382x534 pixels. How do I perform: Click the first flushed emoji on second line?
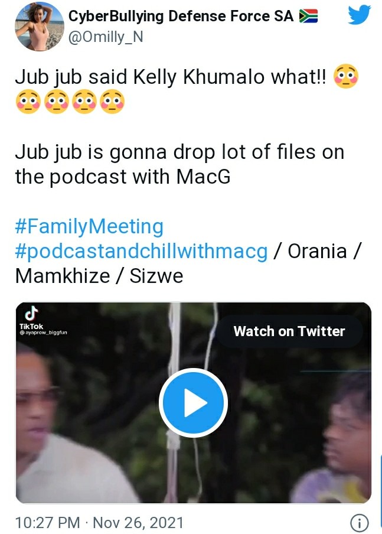[28, 102]
